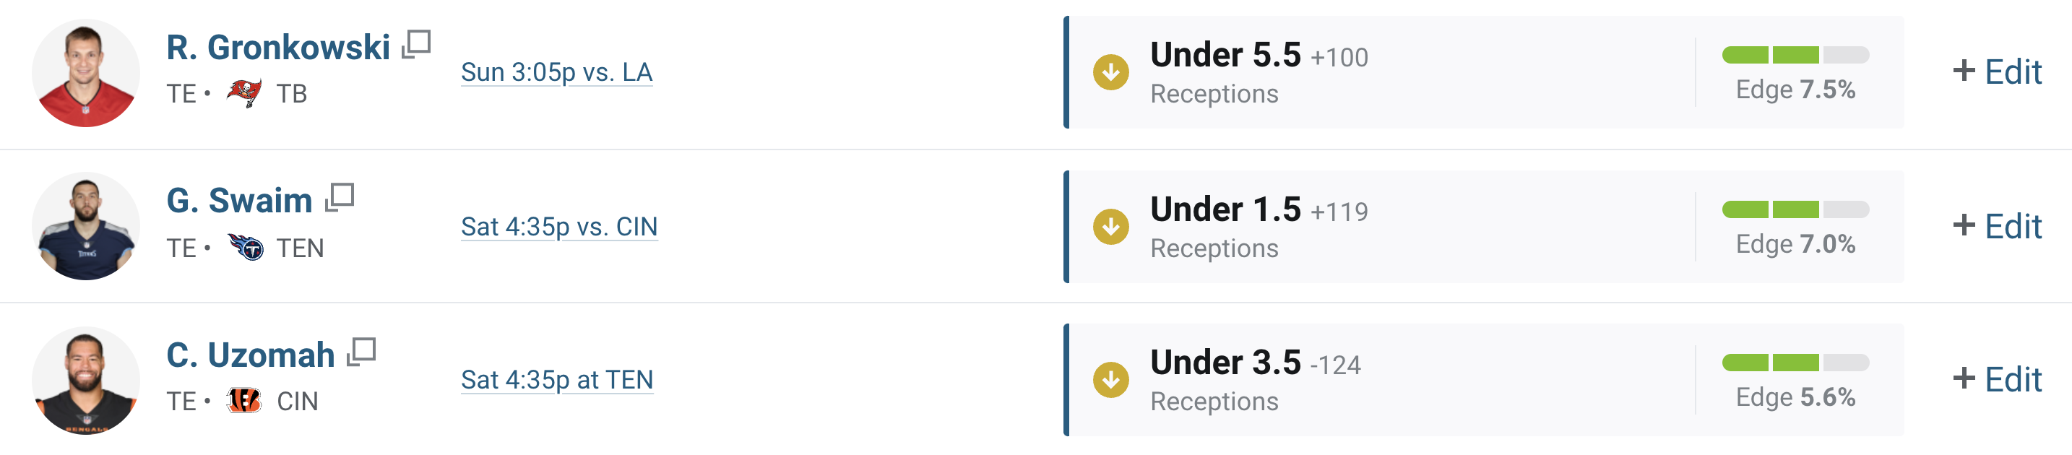Click Edit for Gronkowski's prop
Screen dimensions: 2072x455
tap(1996, 71)
